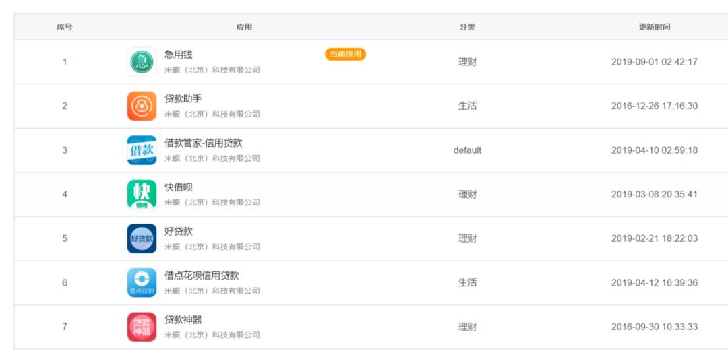Click the 应用 column header
The image size is (728, 355).
pos(244,27)
